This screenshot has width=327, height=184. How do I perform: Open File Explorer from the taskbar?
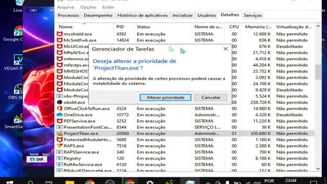[x=69, y=182]
